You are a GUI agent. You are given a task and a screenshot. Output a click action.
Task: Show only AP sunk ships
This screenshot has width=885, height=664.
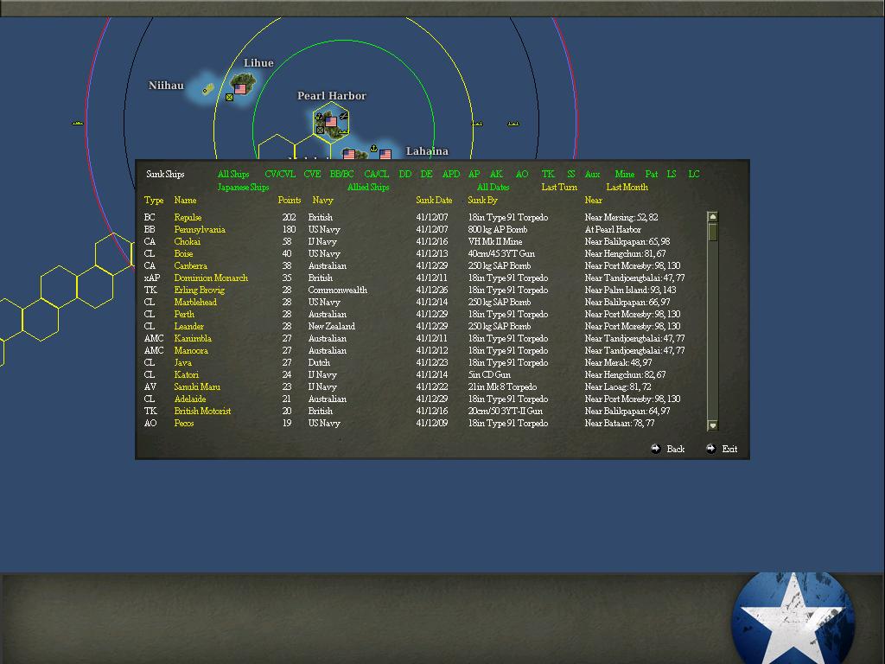(x=474, y=174)
